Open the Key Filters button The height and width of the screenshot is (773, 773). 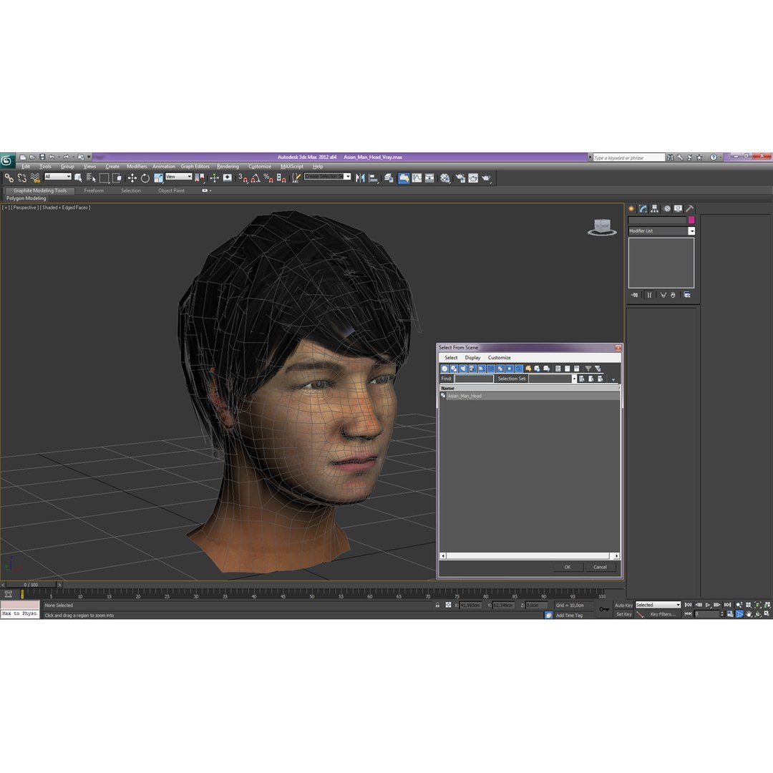(663, 614)
